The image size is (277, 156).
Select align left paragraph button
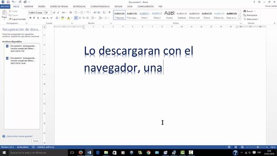[76, 18]
